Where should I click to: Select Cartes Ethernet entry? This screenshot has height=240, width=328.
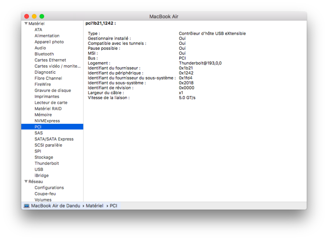[50, 60]
